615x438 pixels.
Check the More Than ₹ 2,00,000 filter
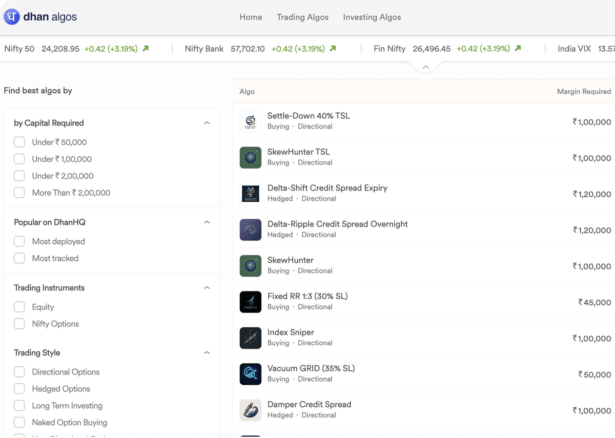coord(19,193)
